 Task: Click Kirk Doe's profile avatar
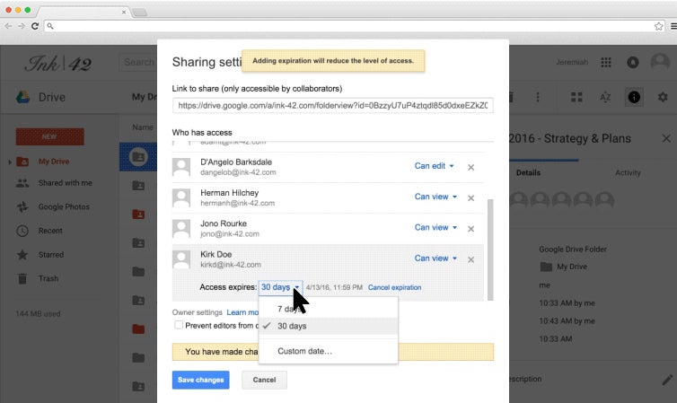click(x=181, y=259)
